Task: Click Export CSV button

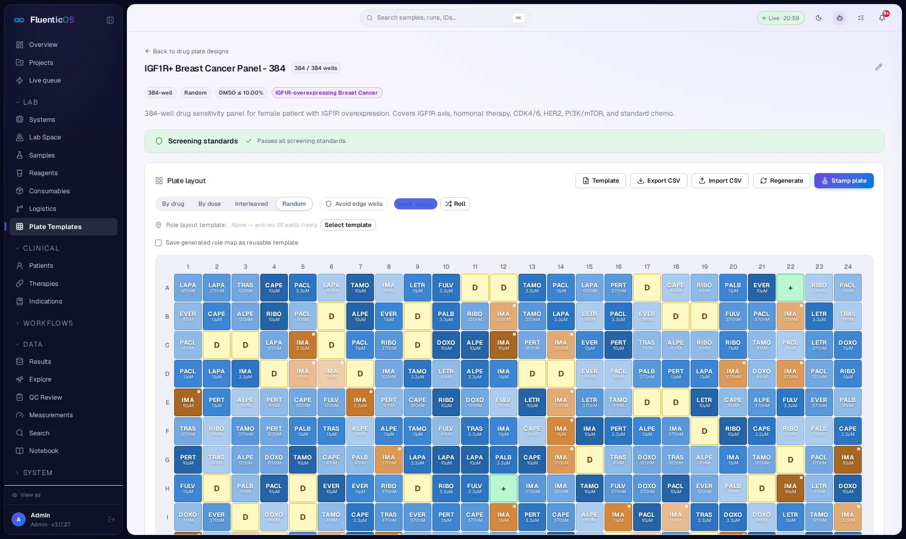Action: [x=658, y=181]
